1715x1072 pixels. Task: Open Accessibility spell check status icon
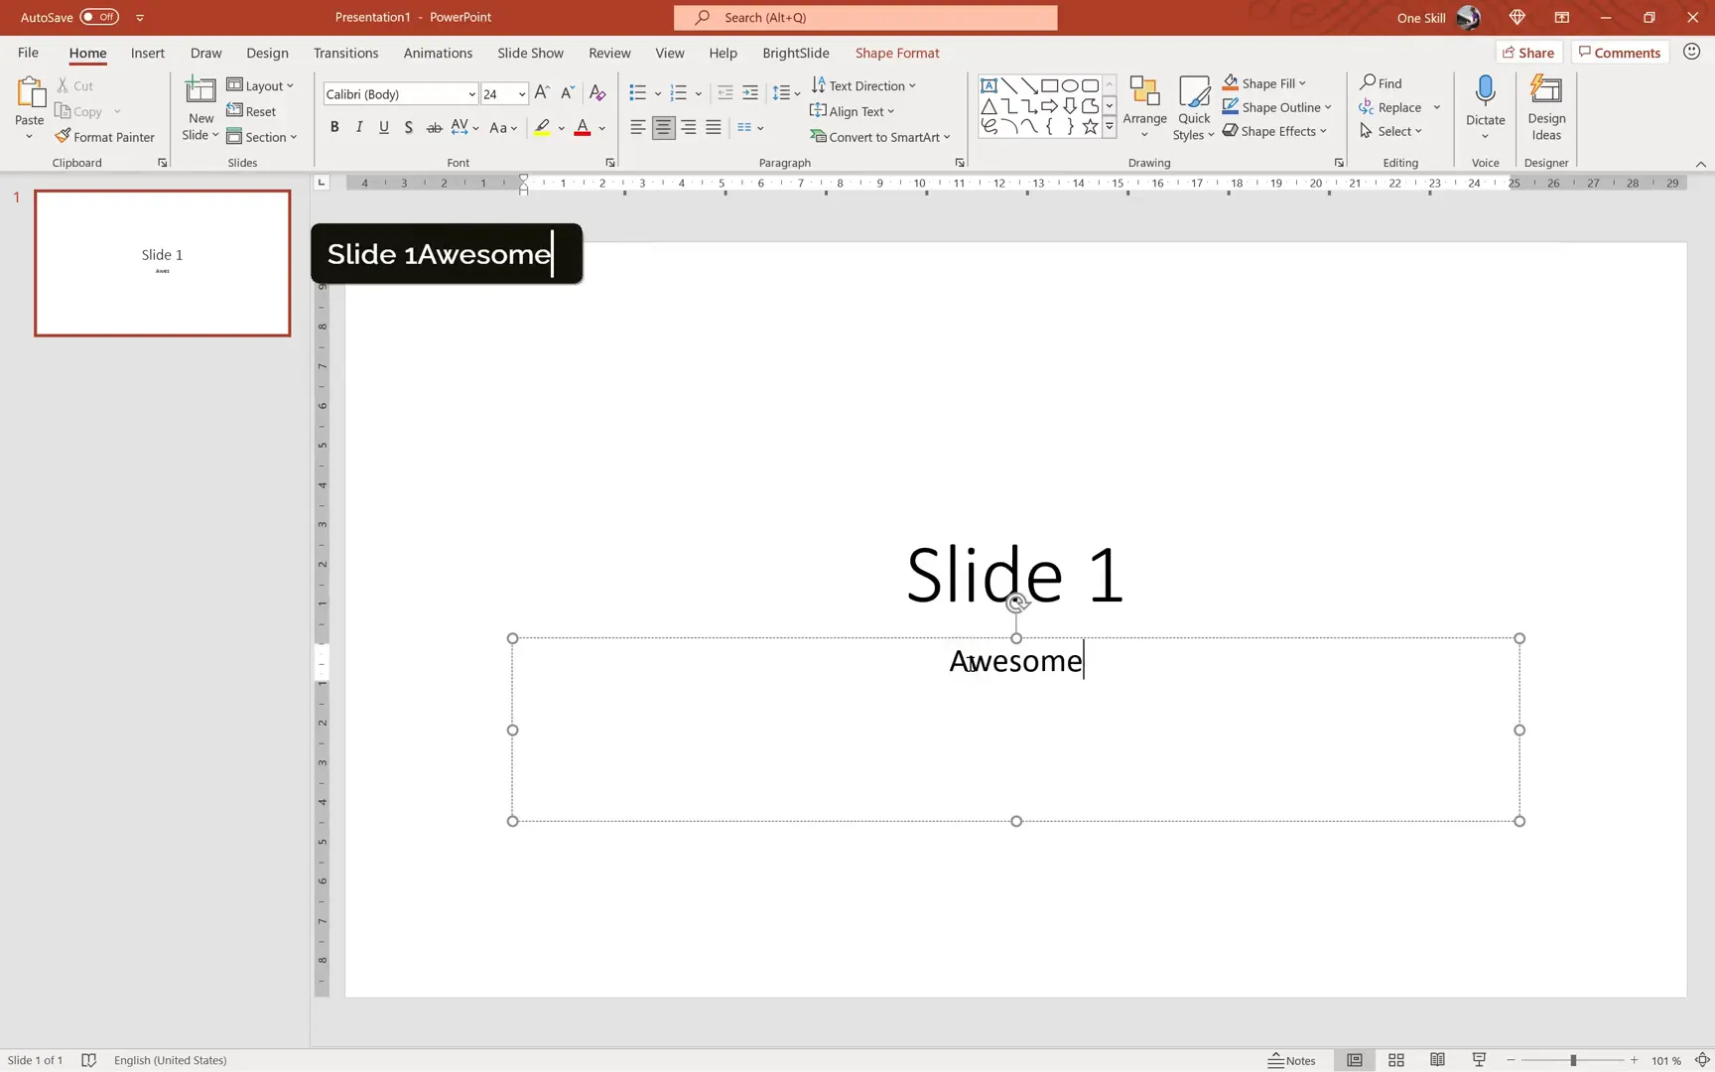tap(88, 1060)
